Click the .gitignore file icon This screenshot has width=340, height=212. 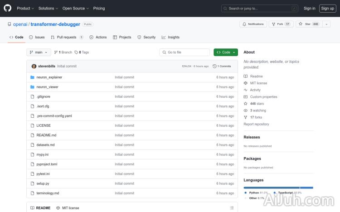pos(32,96)
